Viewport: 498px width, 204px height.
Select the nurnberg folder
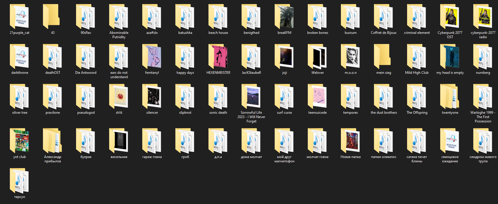point(483,56)
